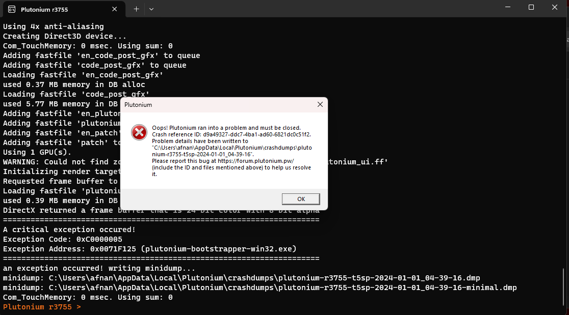Minimize the terminal window

(x=508, y=7)
